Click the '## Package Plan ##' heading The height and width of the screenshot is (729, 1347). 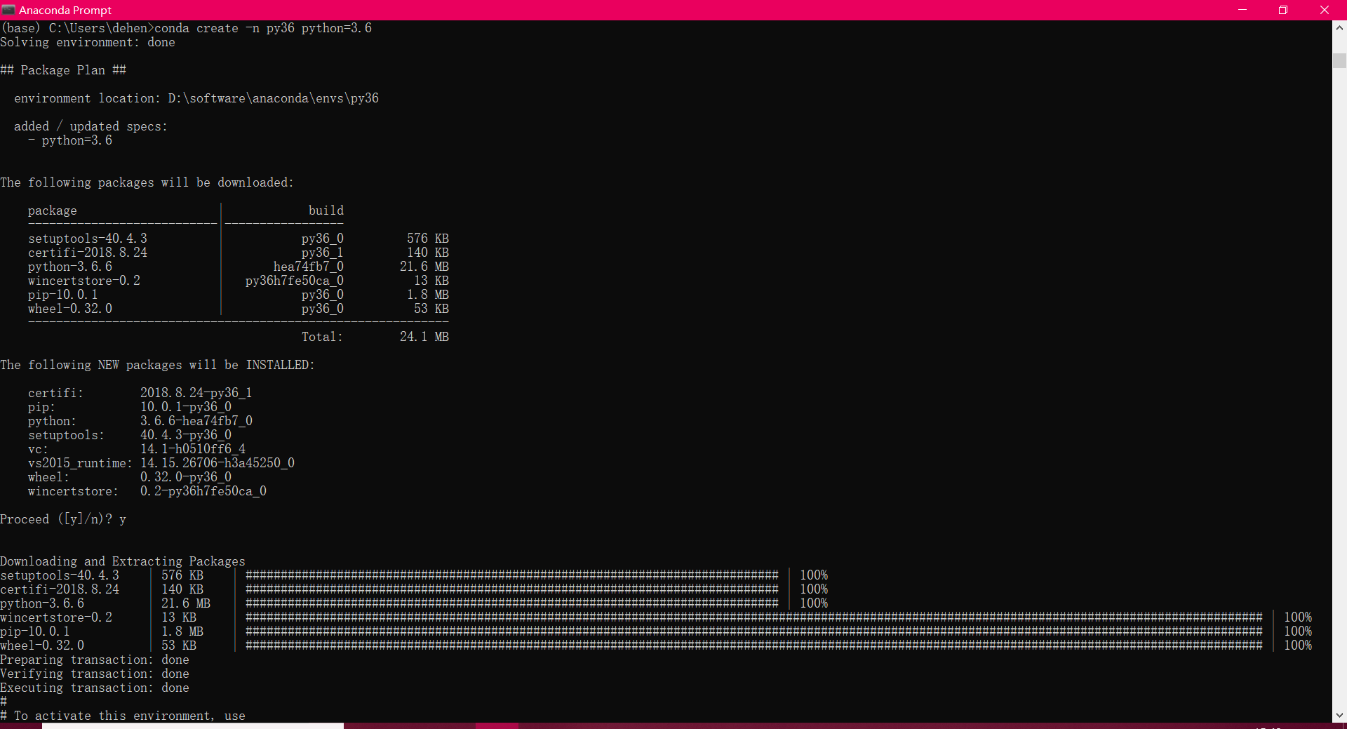point(63,70)
